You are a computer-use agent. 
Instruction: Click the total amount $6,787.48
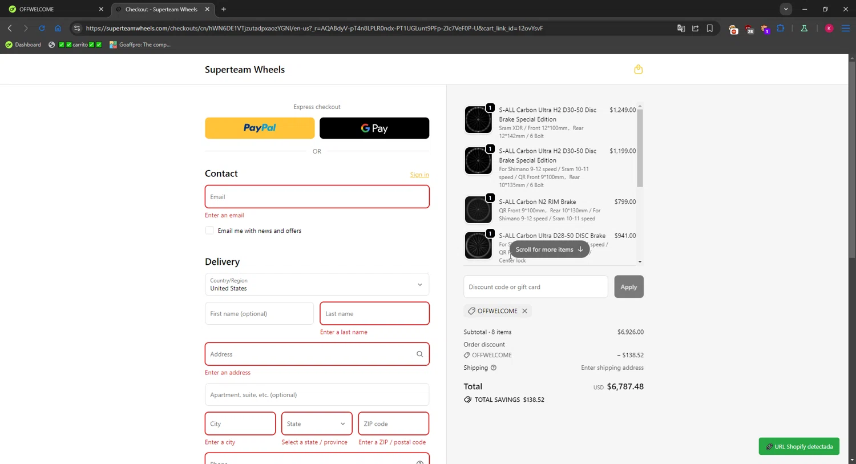point(625,386)
